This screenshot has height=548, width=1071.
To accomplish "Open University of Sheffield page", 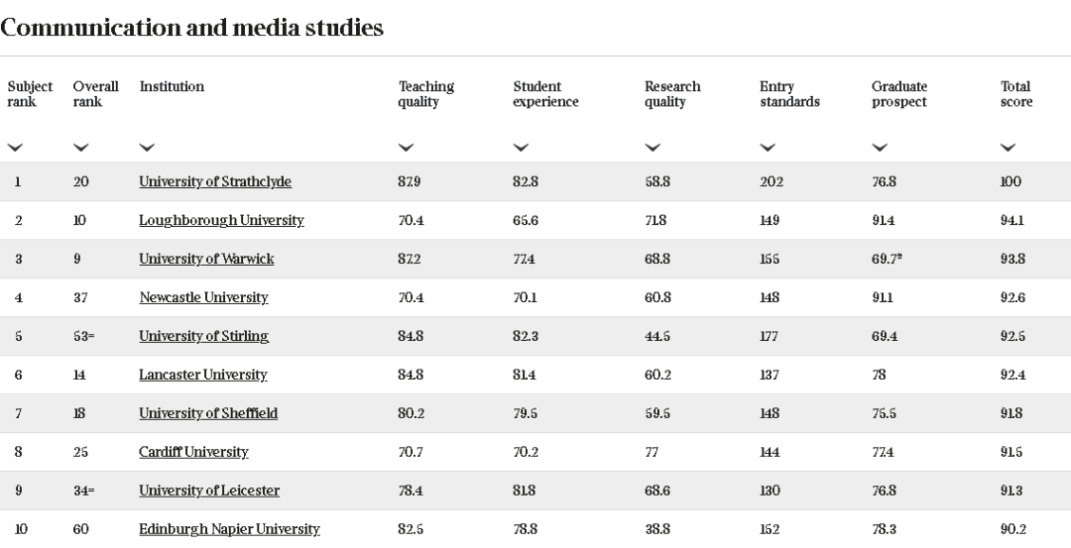I will 208,413.
